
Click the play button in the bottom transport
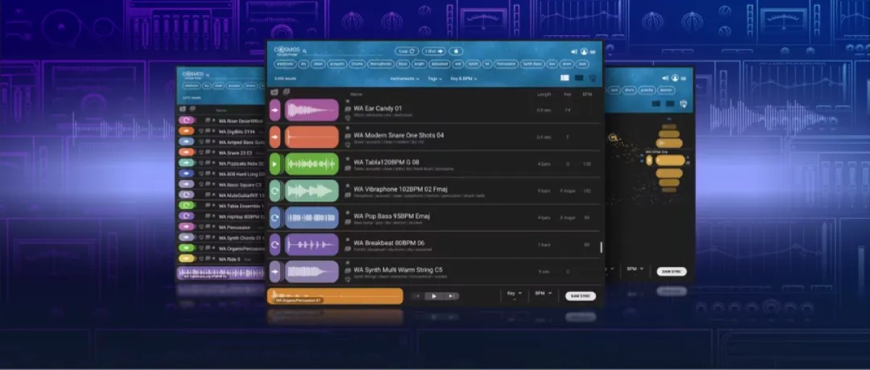(x=434, y=296)
